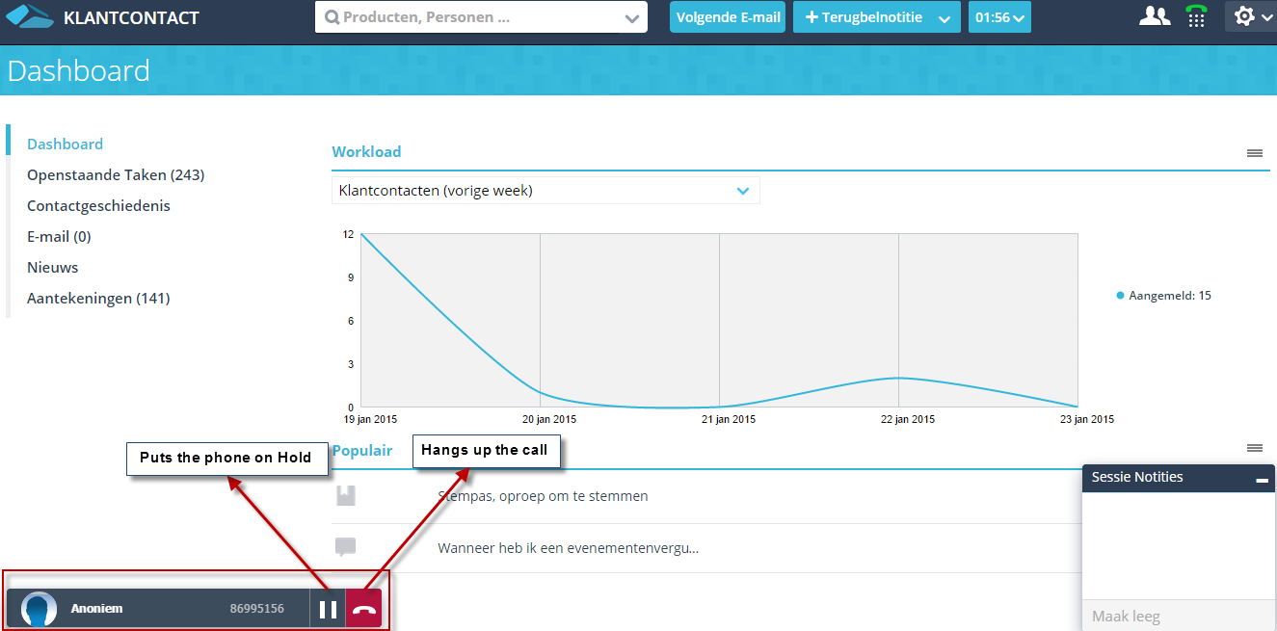Screen dimensions: 1277x631
Task: Open the green phone dialpad icon
Action: pyautogui.click(x=1196, y=16)
